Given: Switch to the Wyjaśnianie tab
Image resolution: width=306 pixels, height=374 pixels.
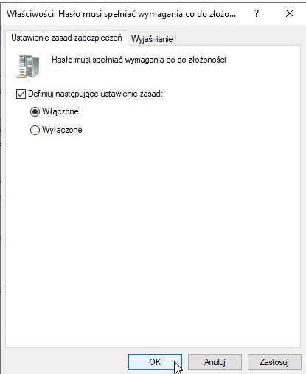Looking at the screenshot, I should point(152,39).
